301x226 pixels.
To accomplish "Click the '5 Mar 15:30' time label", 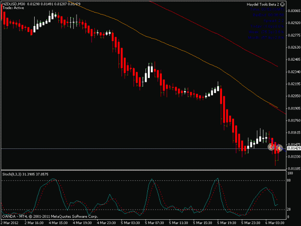I will click(x=203, y=223).
